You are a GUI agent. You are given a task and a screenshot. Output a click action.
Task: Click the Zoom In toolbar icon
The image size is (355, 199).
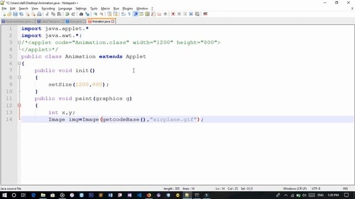pyautogui.click(x=95, y=14)
